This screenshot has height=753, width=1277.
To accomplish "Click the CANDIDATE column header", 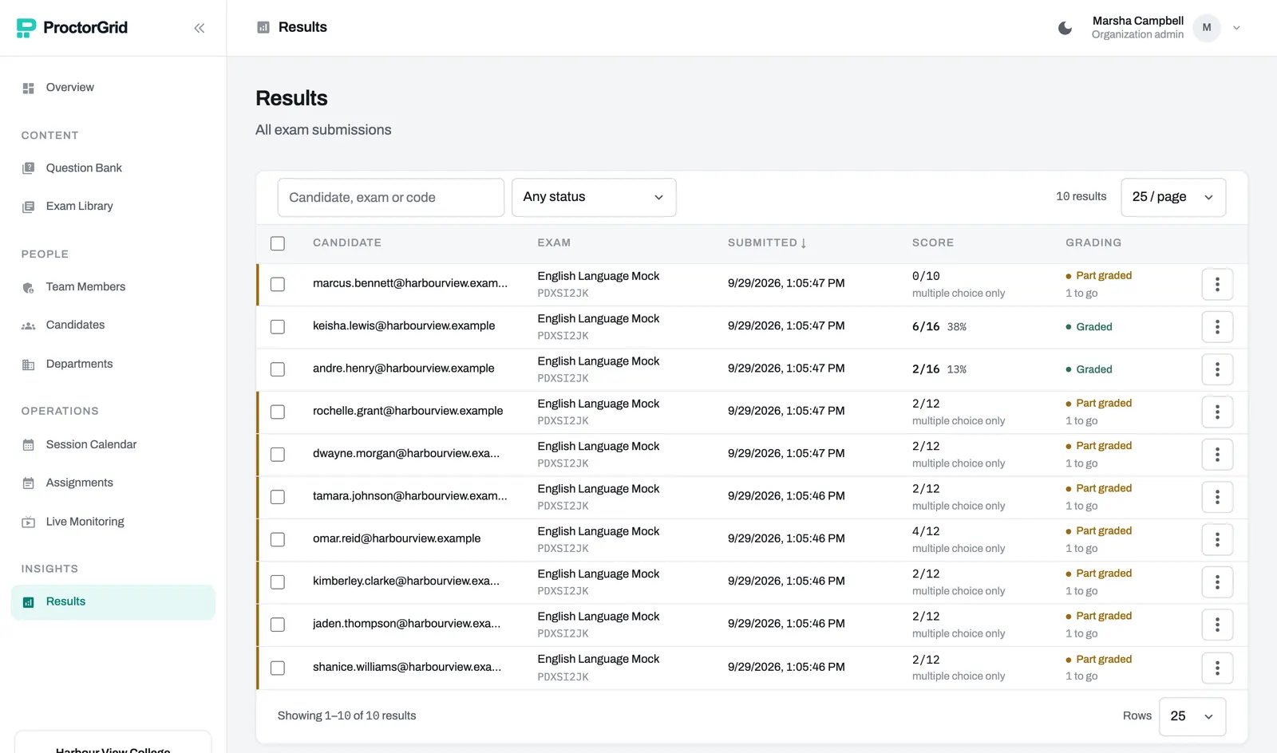I will coord(347,242).
